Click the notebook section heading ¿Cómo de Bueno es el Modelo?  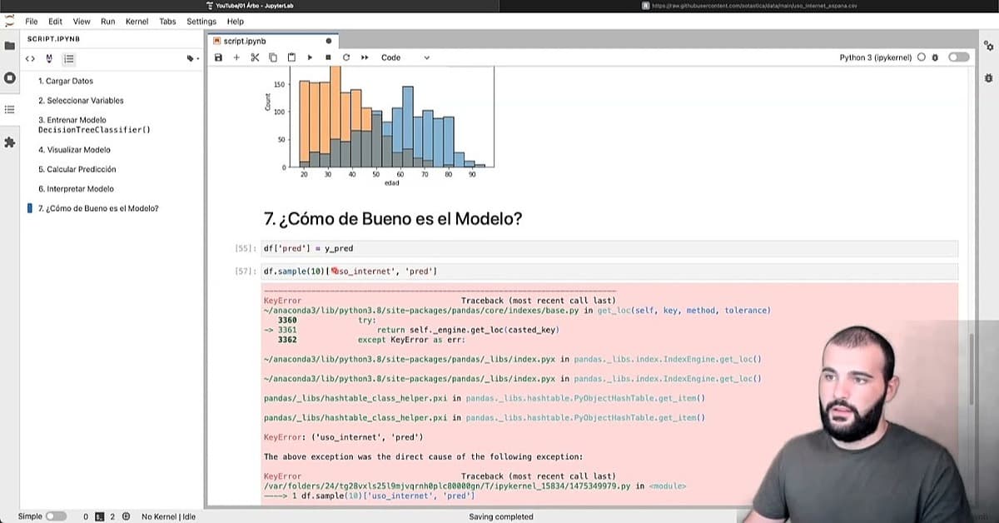[x=393, y=219]
